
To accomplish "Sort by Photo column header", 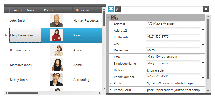I will tap(57, 10).
